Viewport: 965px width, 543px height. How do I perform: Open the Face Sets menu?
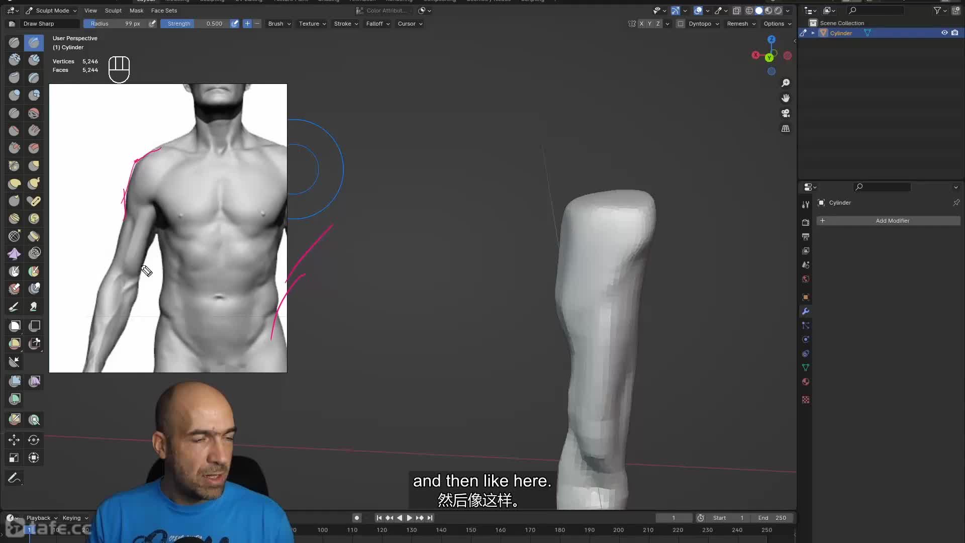[x=164, y=11]
